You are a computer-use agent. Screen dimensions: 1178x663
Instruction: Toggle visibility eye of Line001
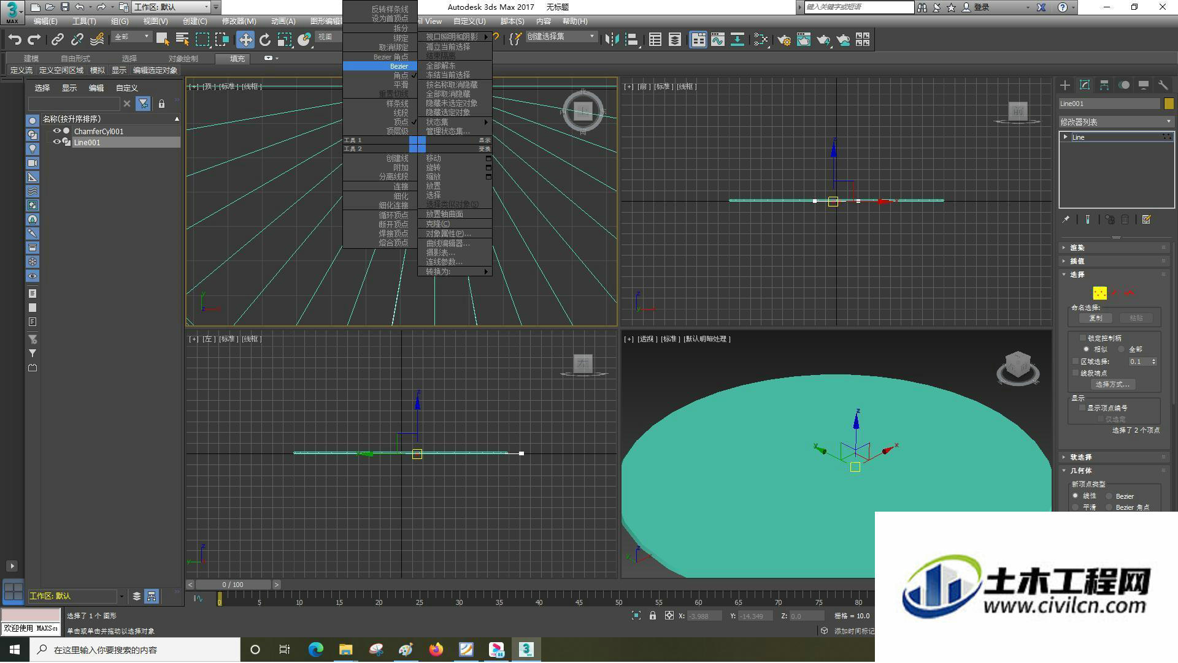point(57,142)
